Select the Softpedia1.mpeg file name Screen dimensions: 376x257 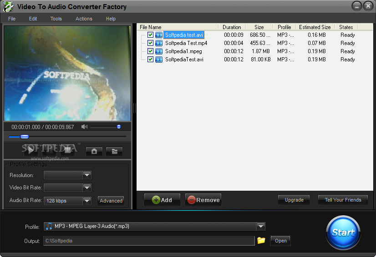[x=183, y=51]
